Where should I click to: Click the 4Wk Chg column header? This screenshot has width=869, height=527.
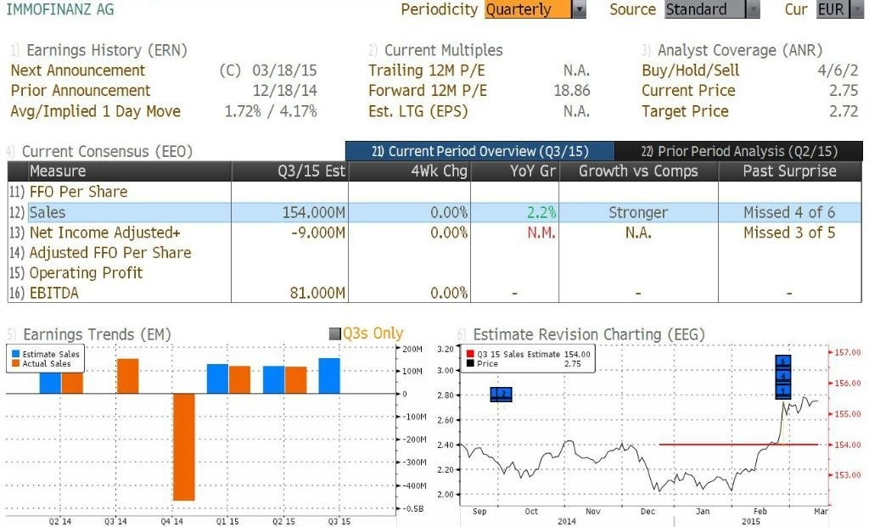pyautogui.click(x=410, y=171)
